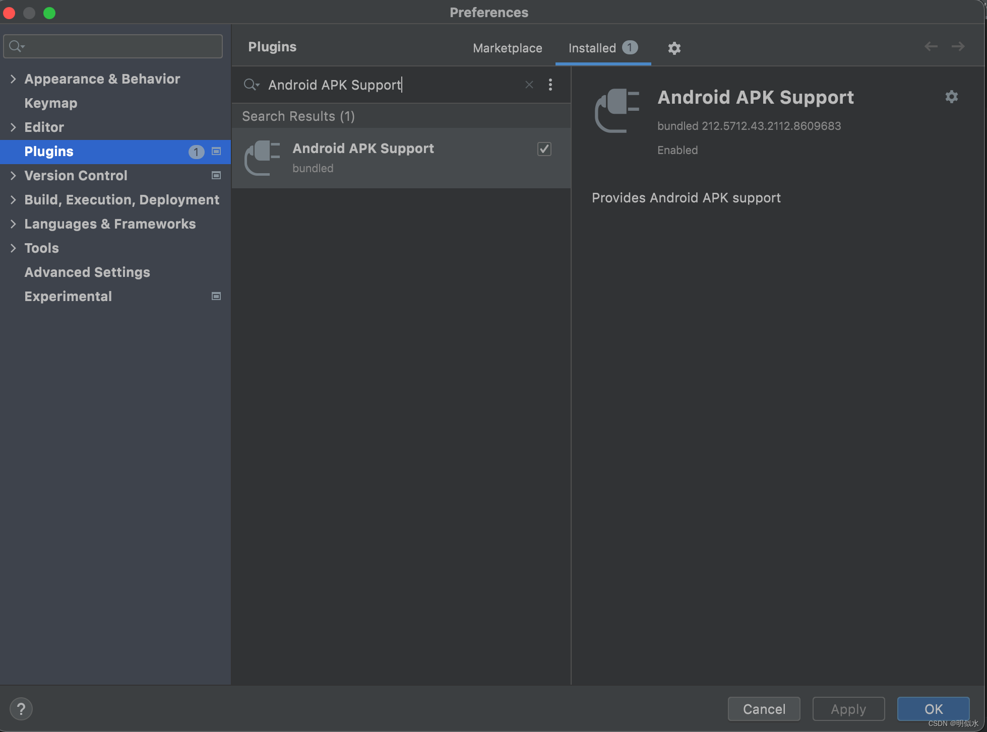Click the back navigation arrow
This screenshot has width=987, height=732.
click(931, 47)
